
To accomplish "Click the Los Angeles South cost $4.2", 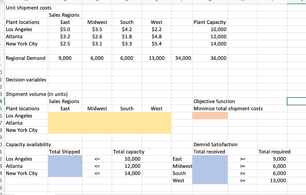I will coord(127,30).
